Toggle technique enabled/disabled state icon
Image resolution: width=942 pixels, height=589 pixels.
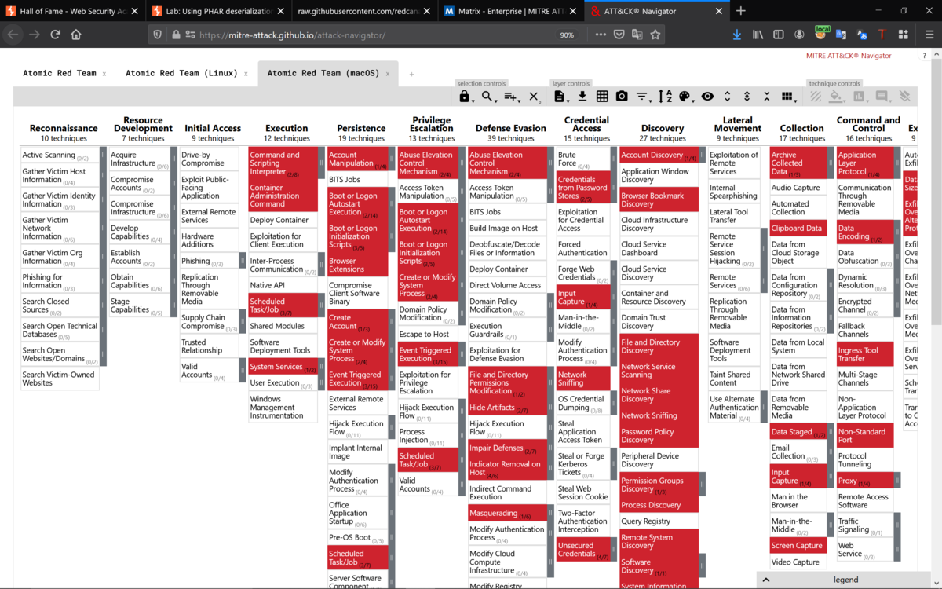816,97
